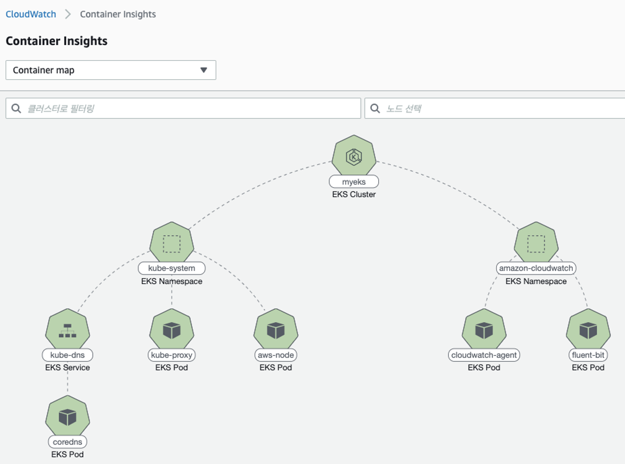Focus the cluster filter input field
Image resolution: width=625 pixels, height=464 pixels.
183,109
